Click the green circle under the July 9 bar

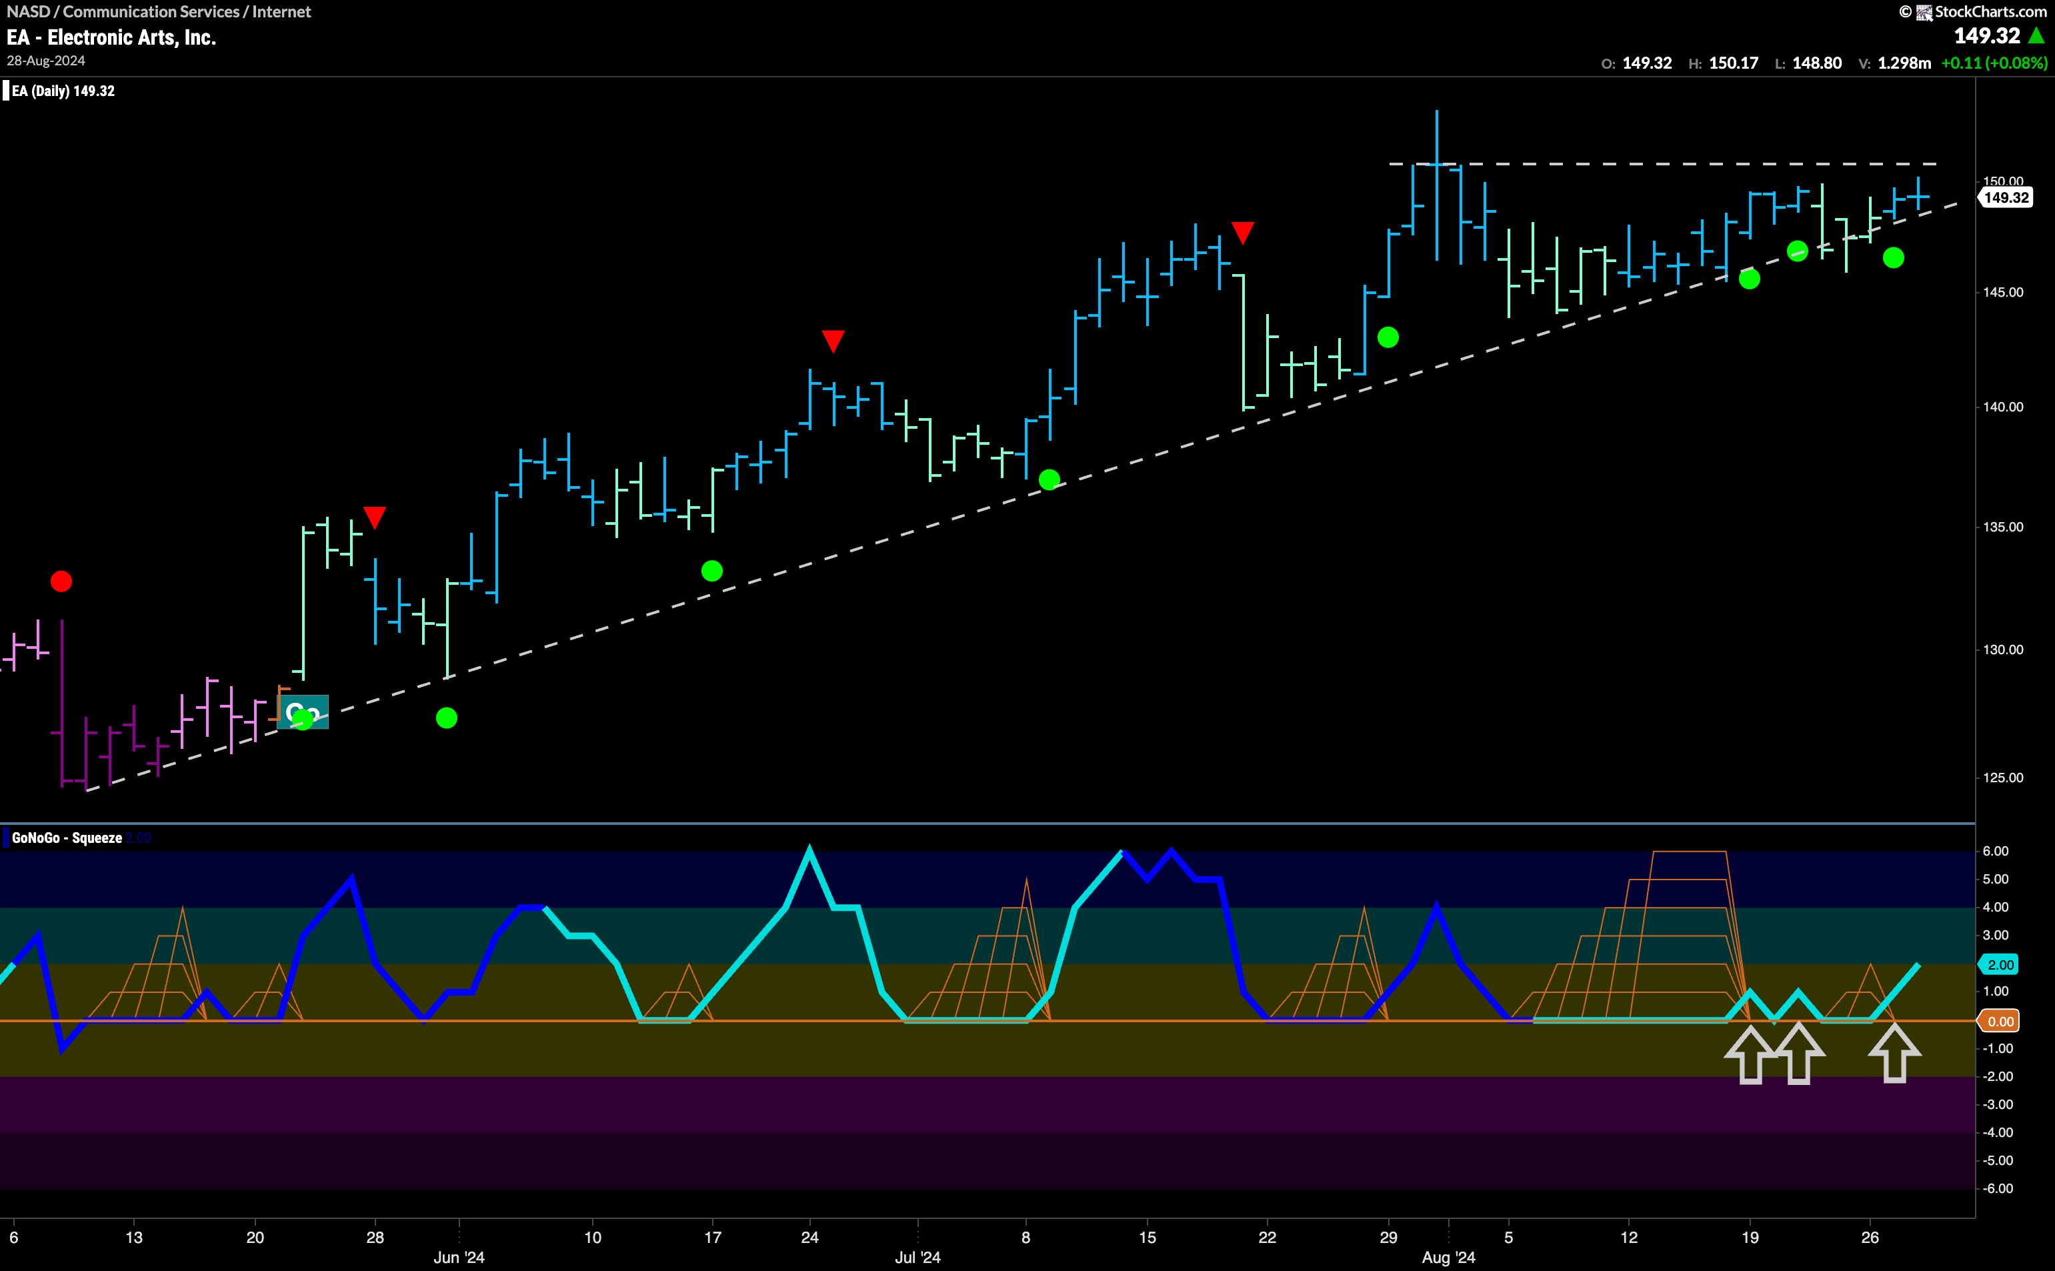pos(1049,480)
